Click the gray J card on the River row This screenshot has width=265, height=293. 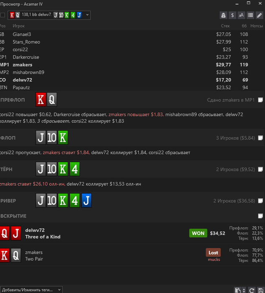pyautogui.click(x=41, y=200)
